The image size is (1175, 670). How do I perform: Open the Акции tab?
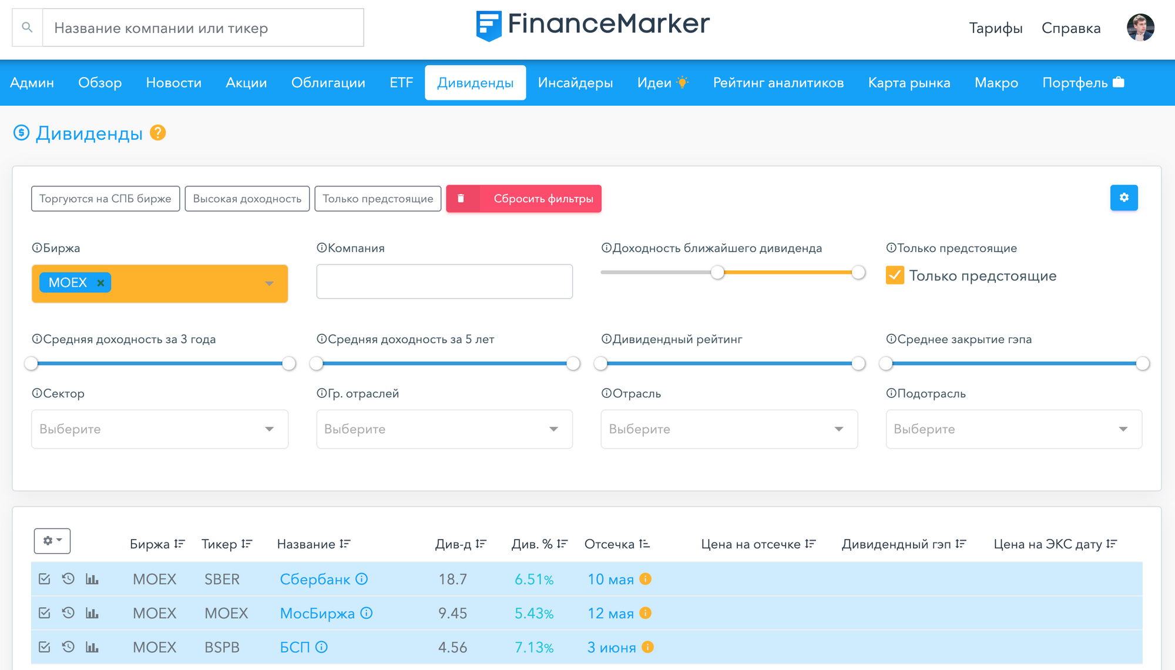pyautogui.click(x=246, y=83)
